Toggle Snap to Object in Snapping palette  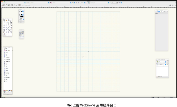(x=23, y=32)
